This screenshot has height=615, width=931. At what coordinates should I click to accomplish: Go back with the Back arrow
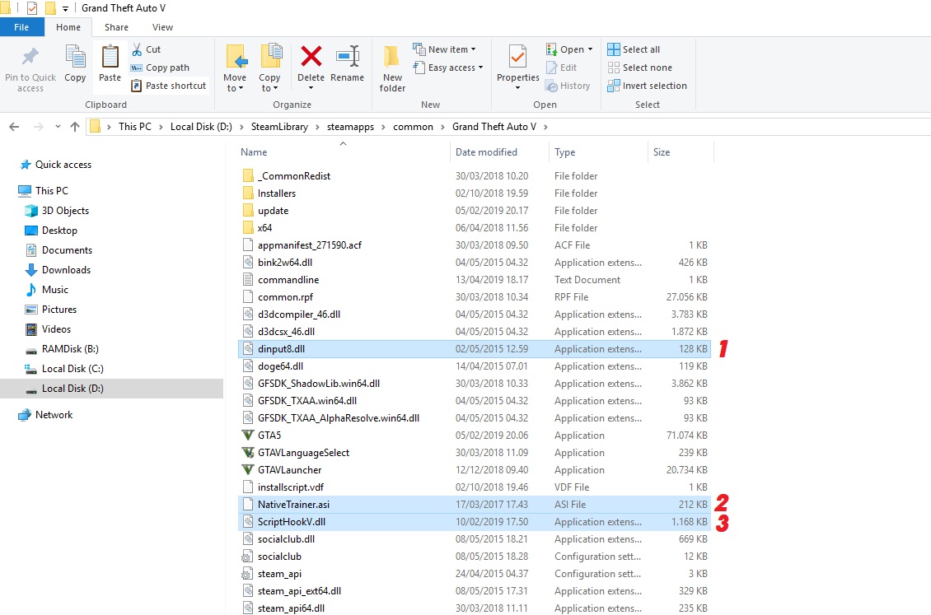[14, 126]
